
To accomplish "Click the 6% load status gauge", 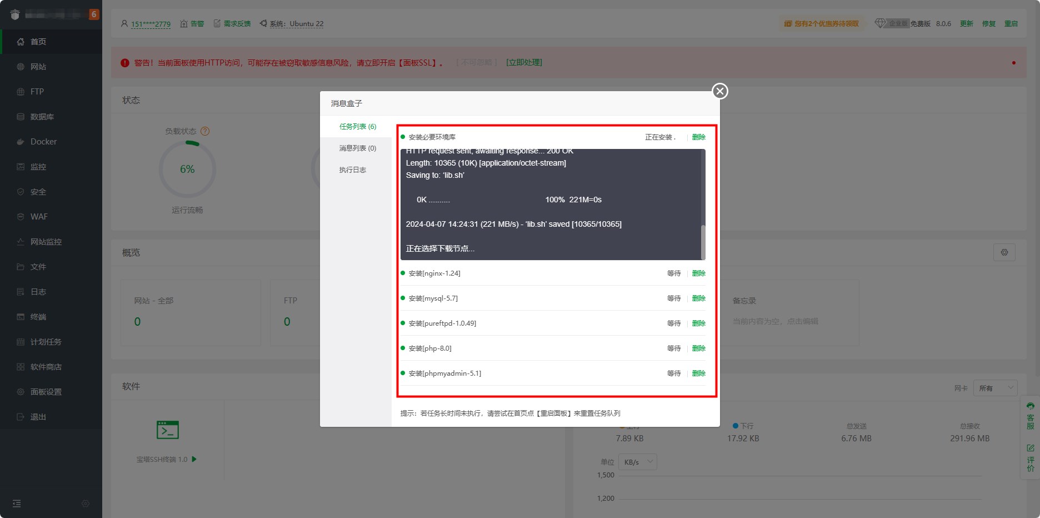I will point(187,169).
